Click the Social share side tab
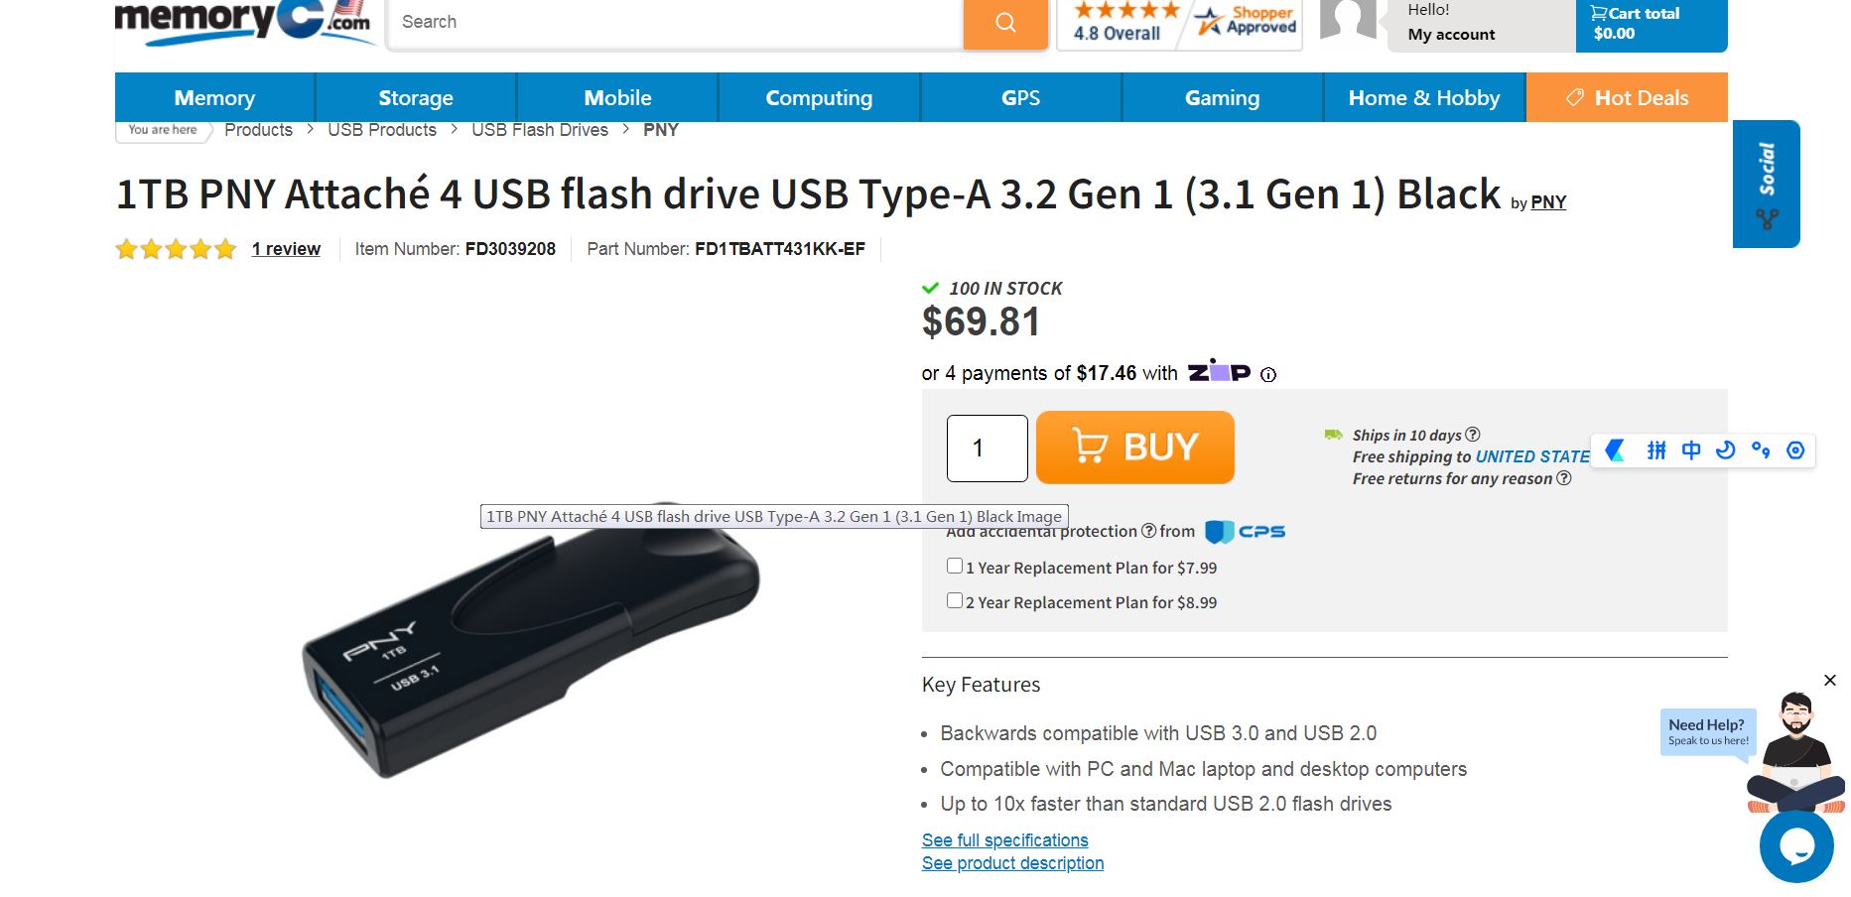 1766,184
